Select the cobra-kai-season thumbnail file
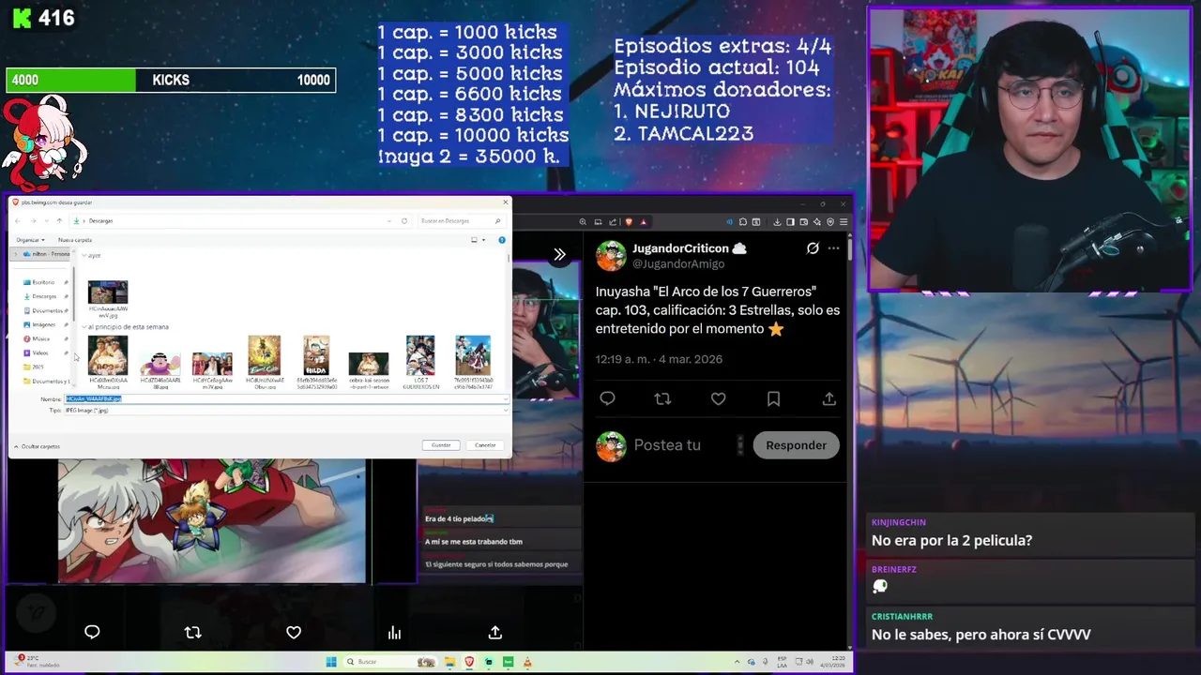This screenshot has height=675, width=1201. click(x=368, y=363)
